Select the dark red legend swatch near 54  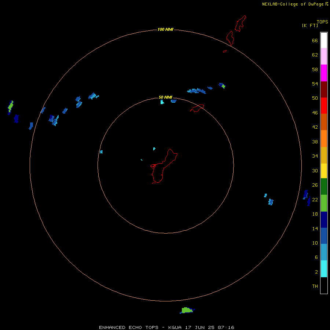point(324,89)
